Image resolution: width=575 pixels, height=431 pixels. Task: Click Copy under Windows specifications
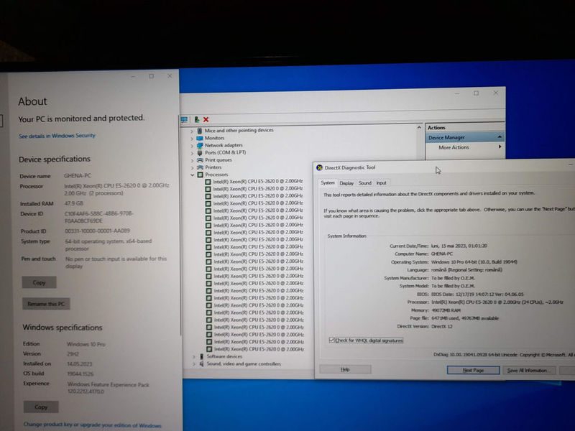pyautogui.click(x=41, y=407)
